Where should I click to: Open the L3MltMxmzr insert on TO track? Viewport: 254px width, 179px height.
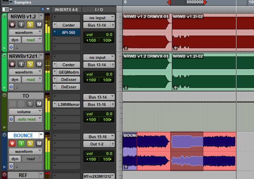68,104
